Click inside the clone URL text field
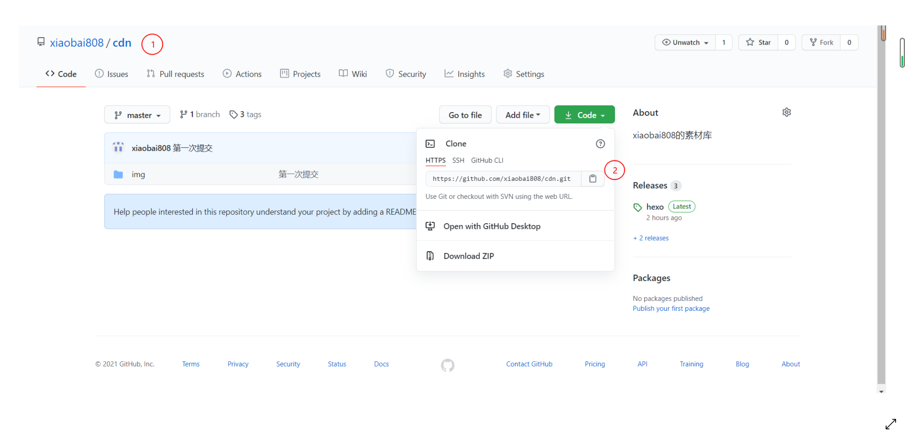The height and width of the screenshot is (438, 905). click(x=502, y=178)
